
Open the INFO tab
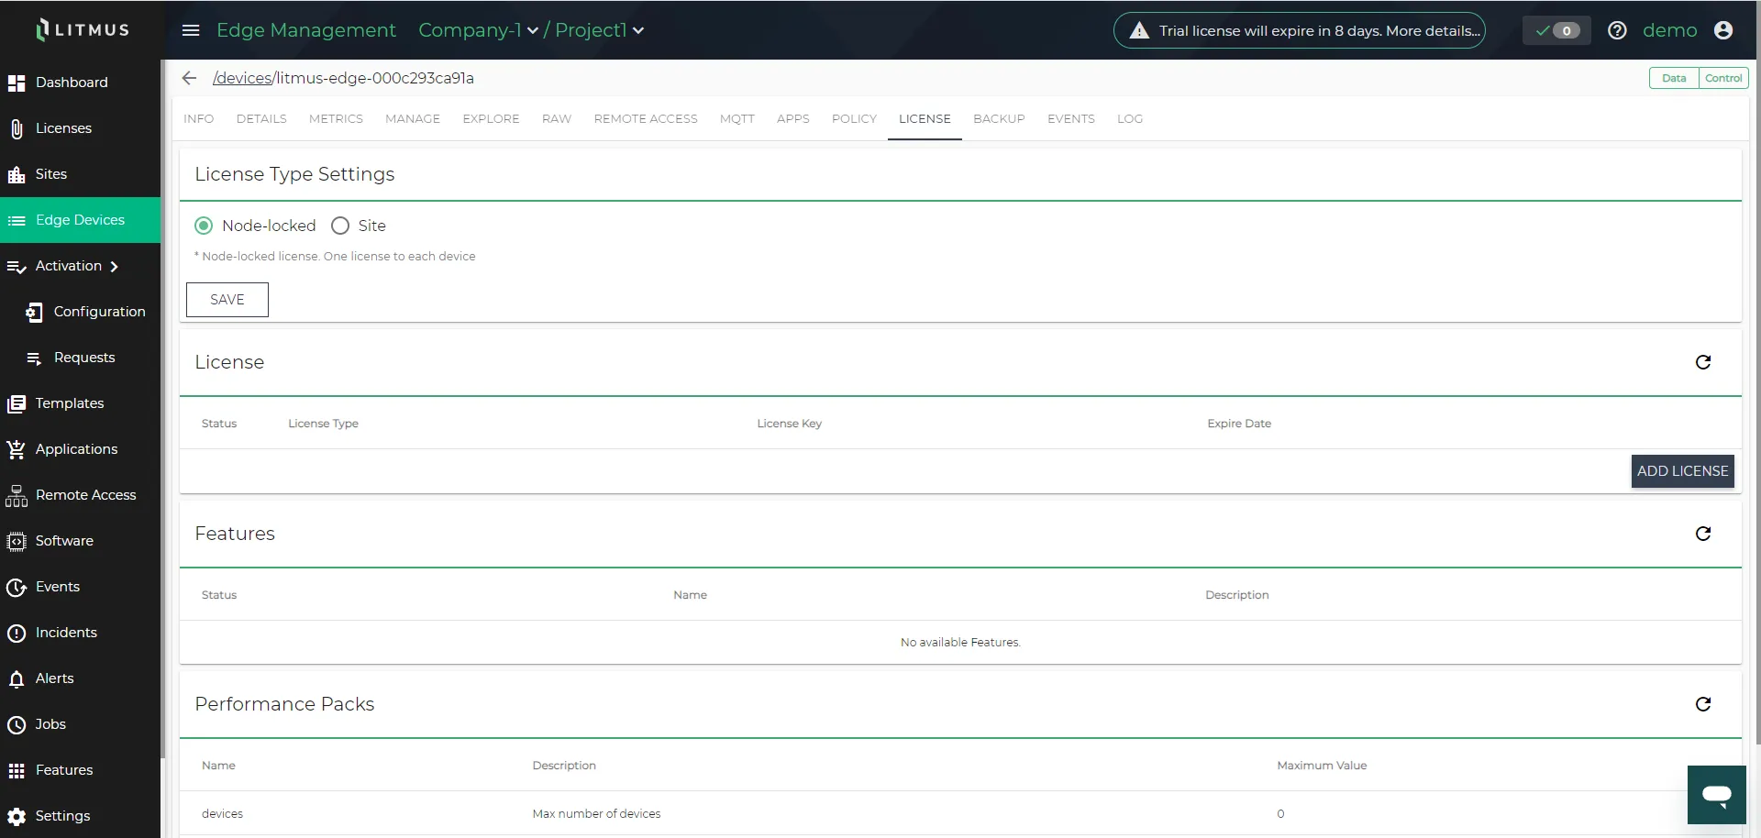[199, 119]
